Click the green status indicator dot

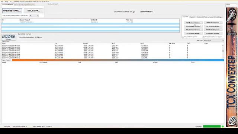pos(223,127)
